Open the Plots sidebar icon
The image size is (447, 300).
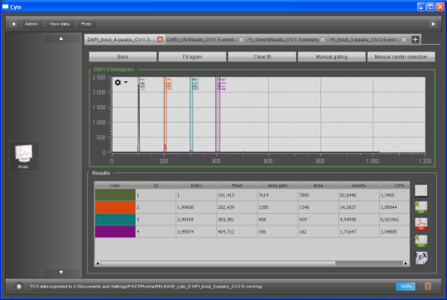(23, 156)
